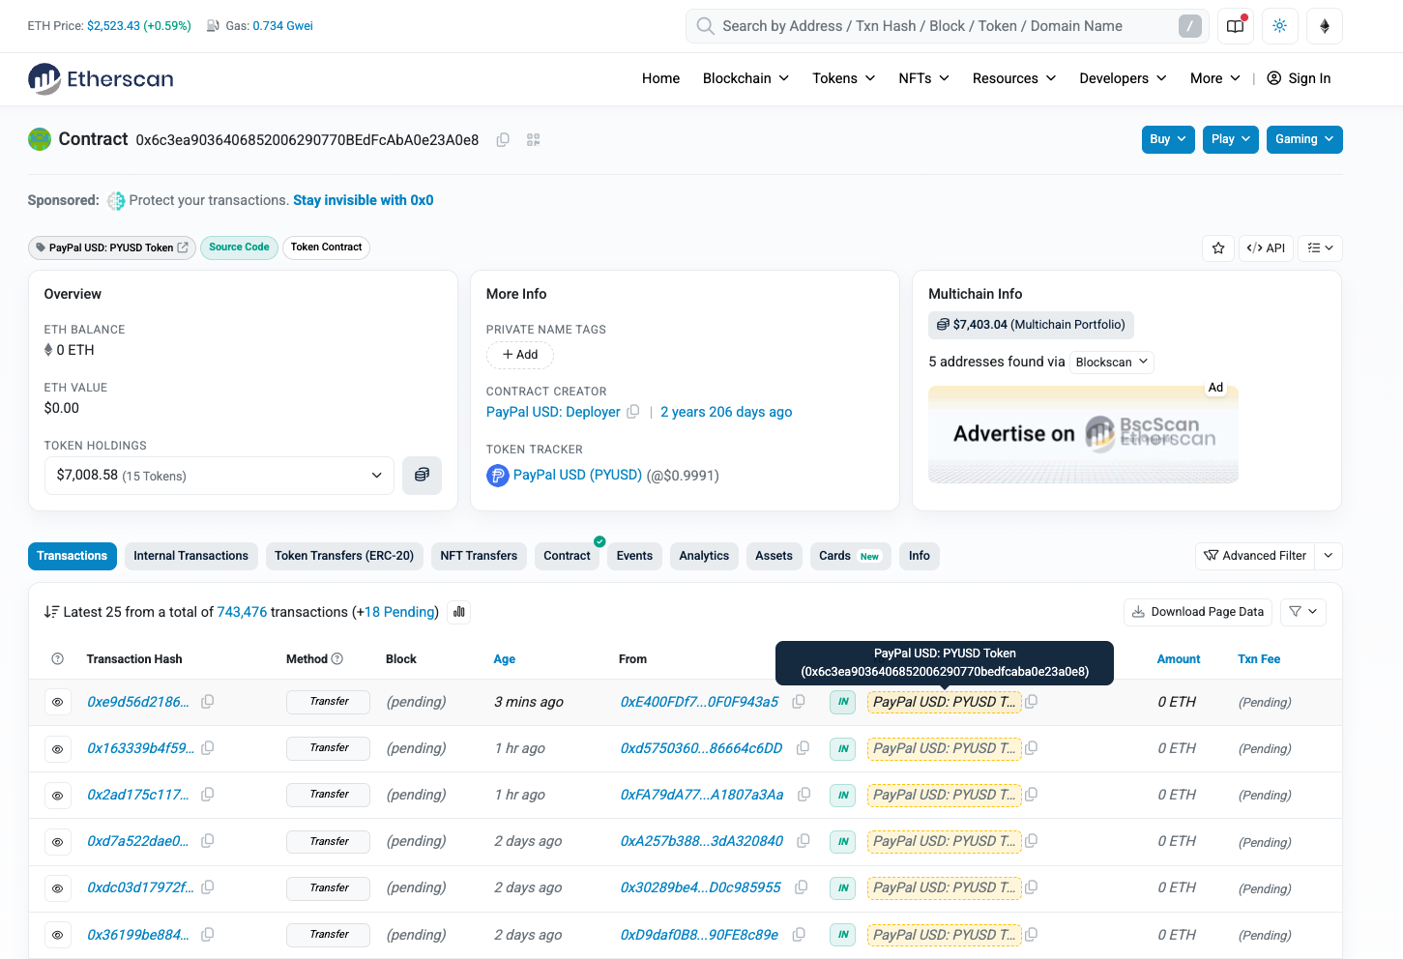Copy transaction hash 0x163339b4f59
Image resolution: width=1403 pixels, height=959 pixels.
tap(207, 748)
